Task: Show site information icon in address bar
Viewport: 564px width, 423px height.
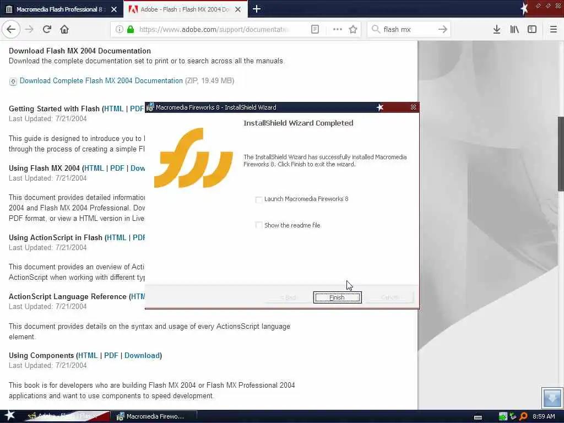Action: click(x=120, y=29)
